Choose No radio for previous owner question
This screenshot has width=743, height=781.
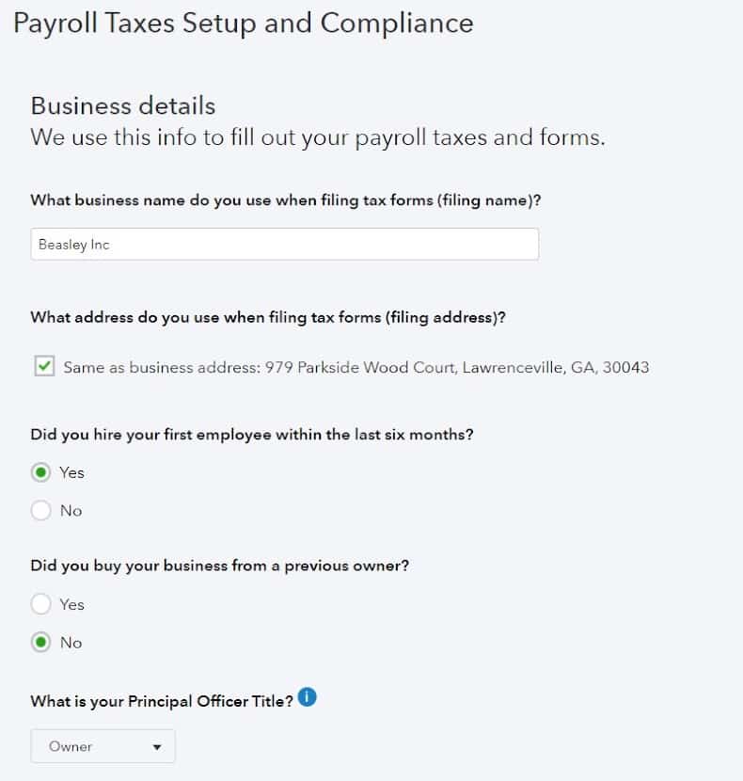click(40, 642)
